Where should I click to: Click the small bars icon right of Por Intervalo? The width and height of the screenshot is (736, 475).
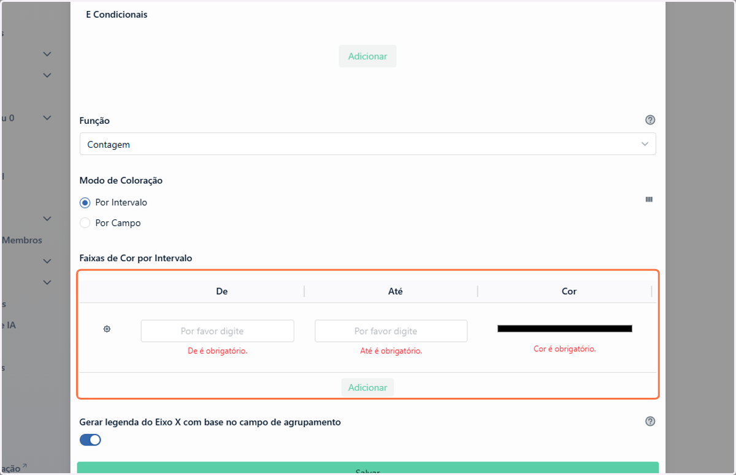click(x=649, y=199)
